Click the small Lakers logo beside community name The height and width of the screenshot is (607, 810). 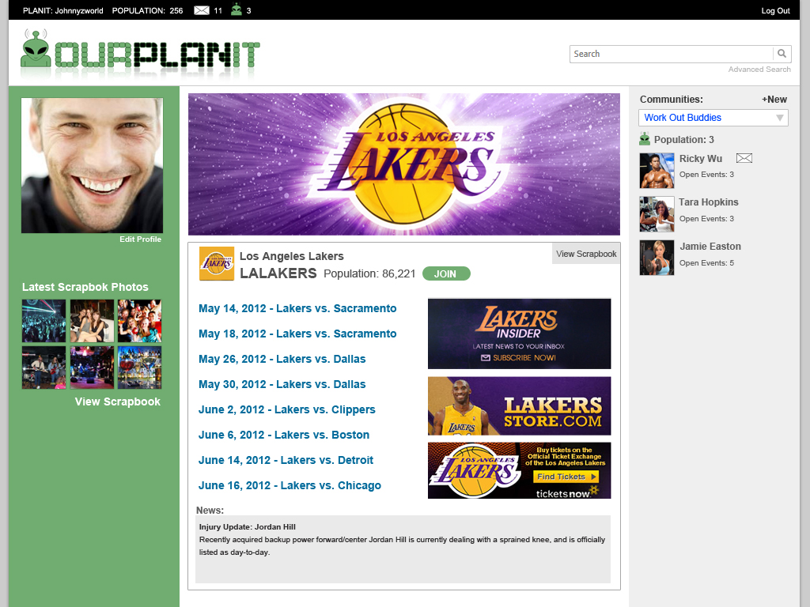point(216,264)
